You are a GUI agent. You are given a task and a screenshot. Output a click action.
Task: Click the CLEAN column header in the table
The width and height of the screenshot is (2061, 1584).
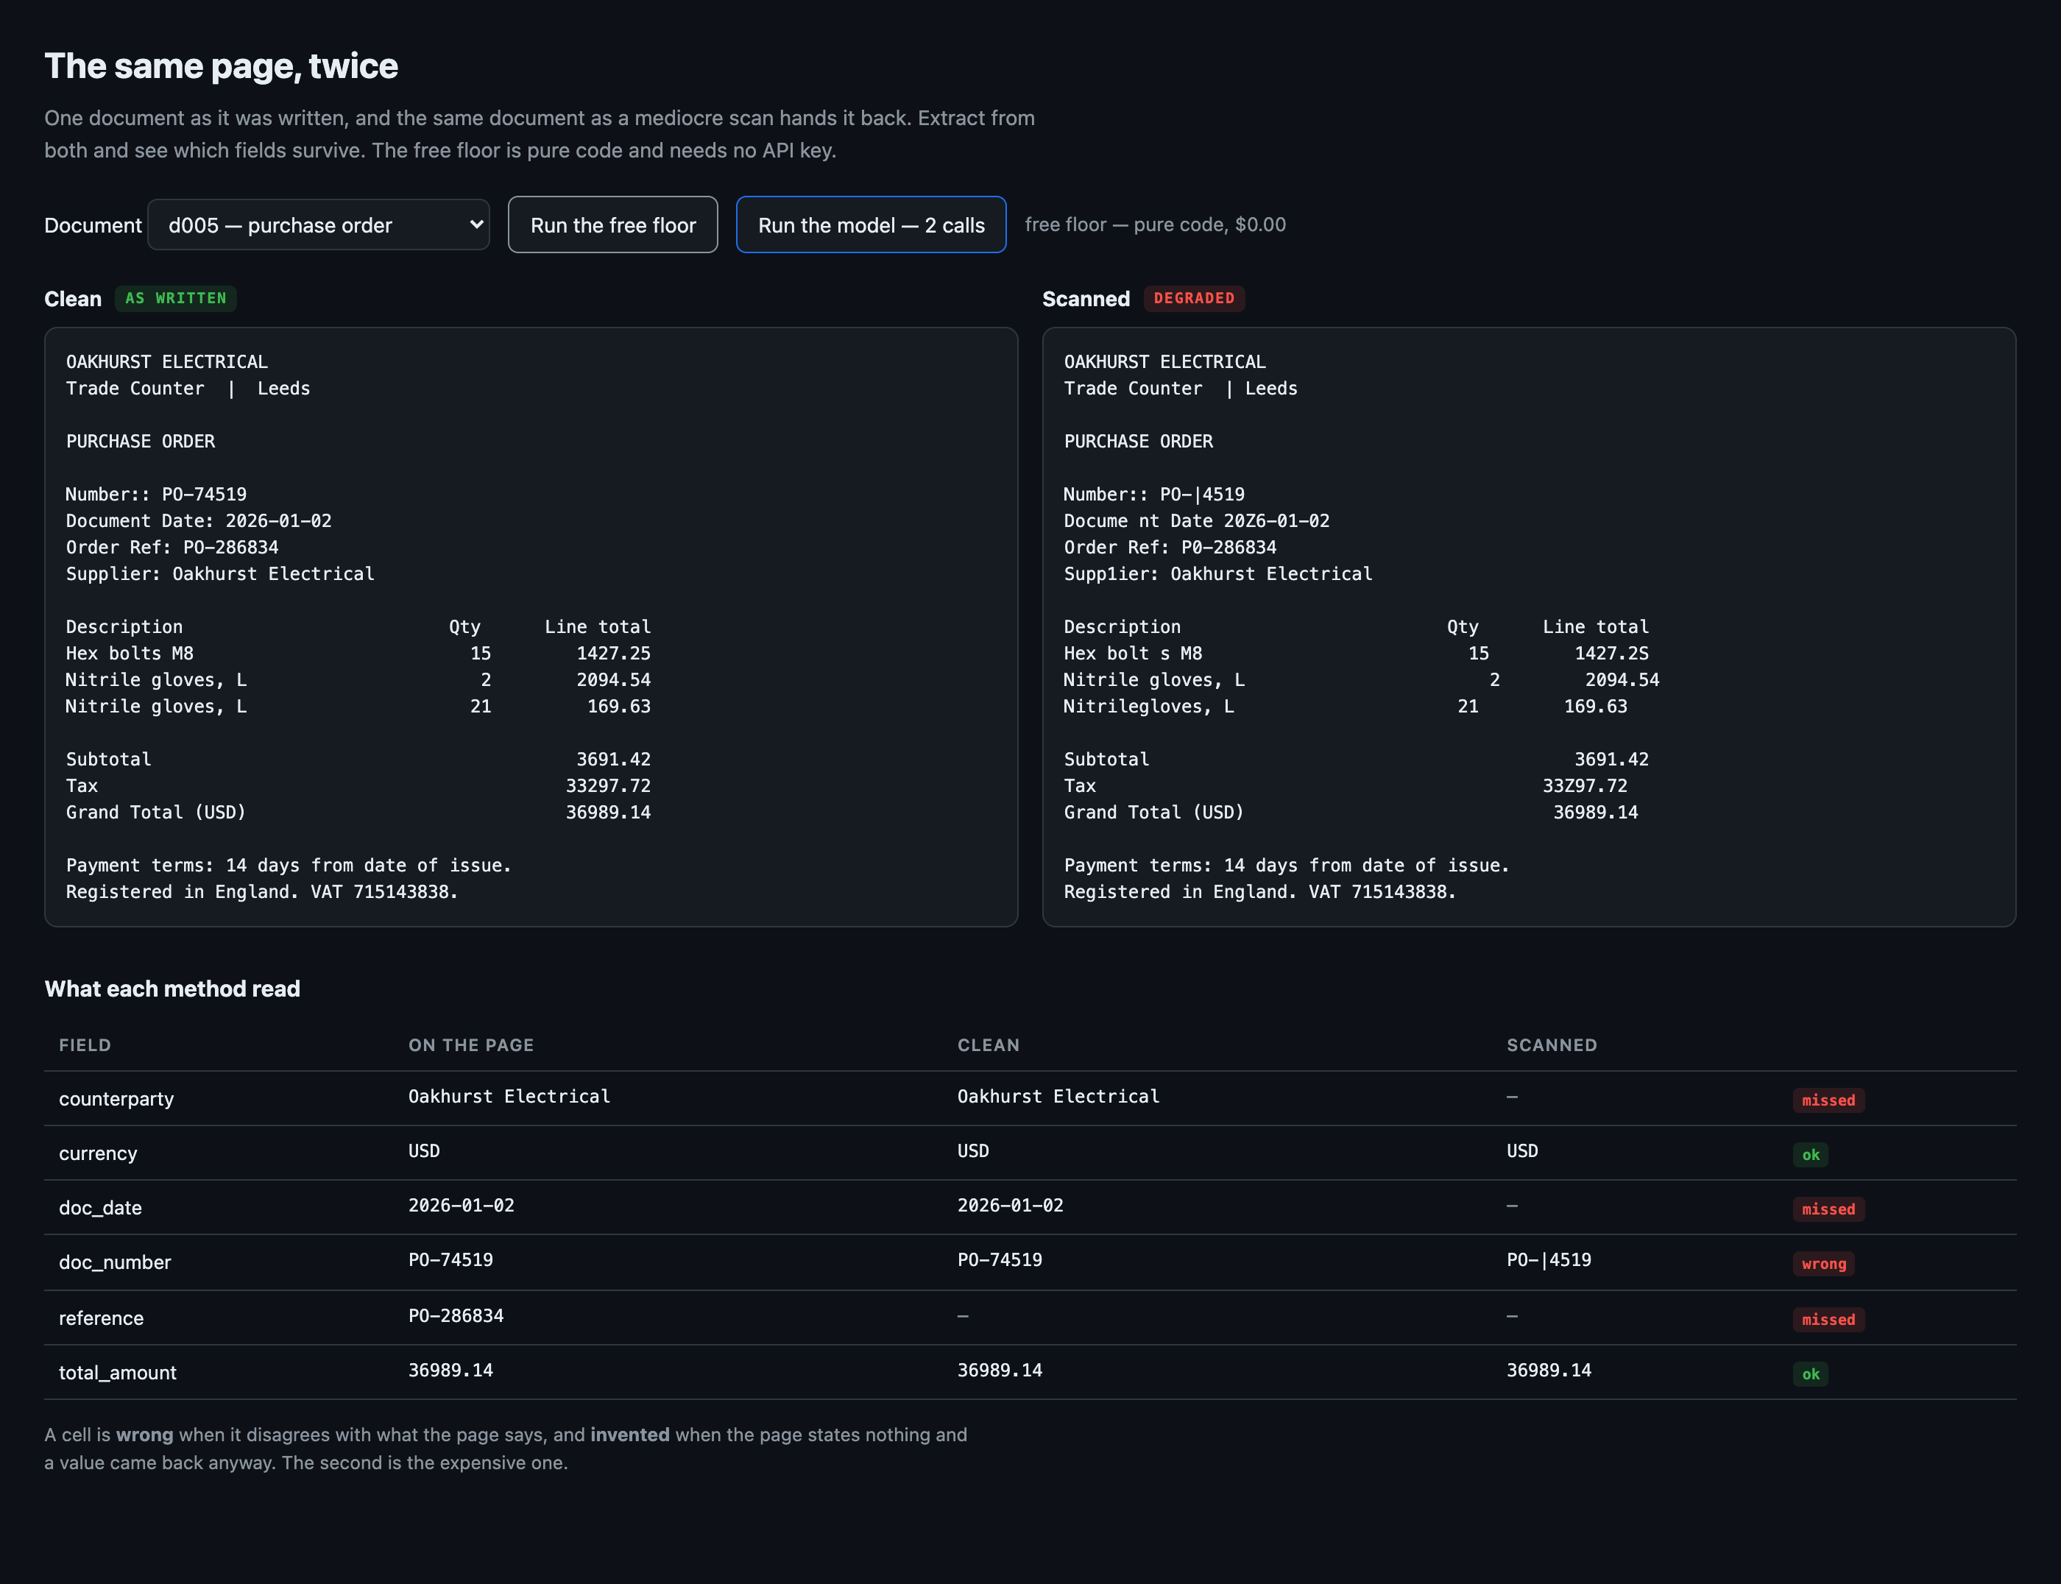coord(988,1044)
